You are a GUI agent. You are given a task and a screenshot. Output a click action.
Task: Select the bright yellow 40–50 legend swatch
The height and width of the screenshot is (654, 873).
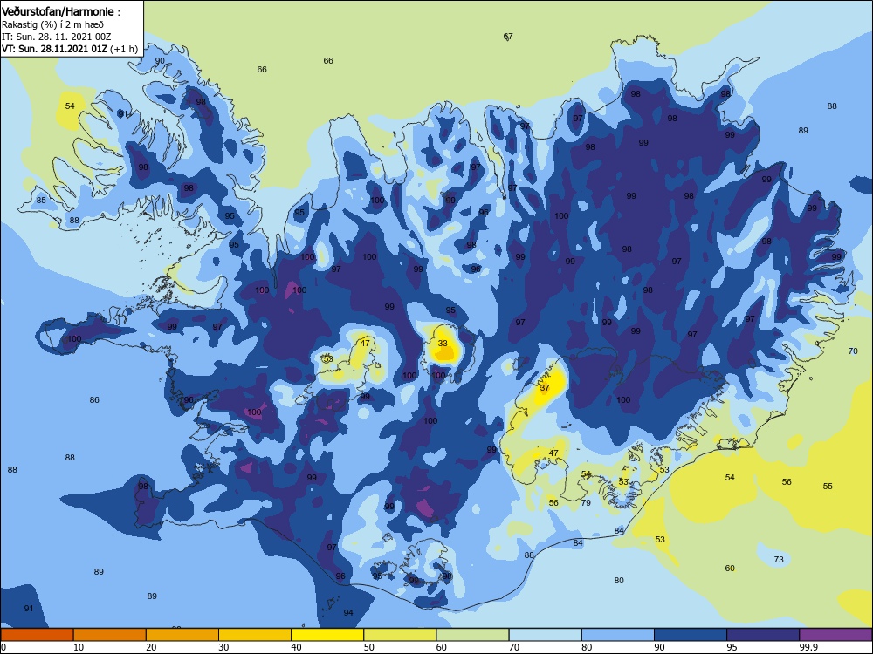pos(327,635)
